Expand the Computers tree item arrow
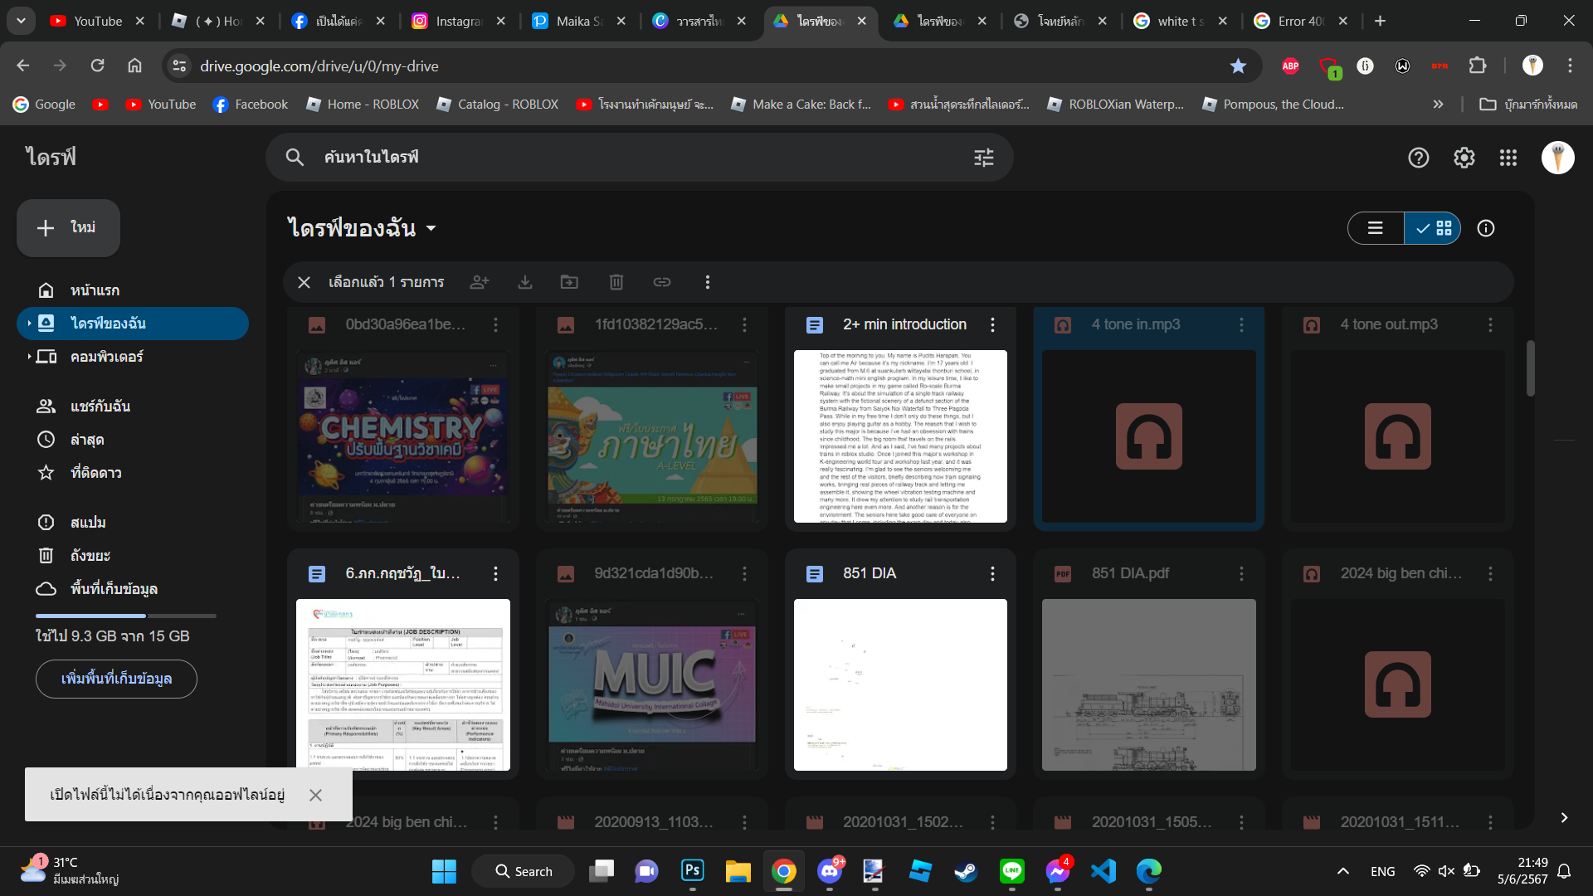 click(x=29, y=357)
